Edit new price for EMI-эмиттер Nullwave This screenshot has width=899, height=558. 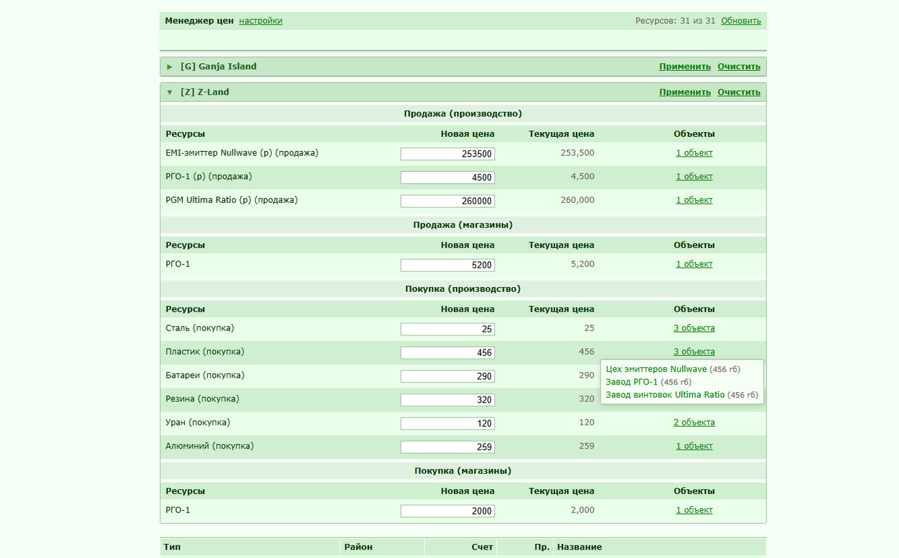[x=447, y=154]
